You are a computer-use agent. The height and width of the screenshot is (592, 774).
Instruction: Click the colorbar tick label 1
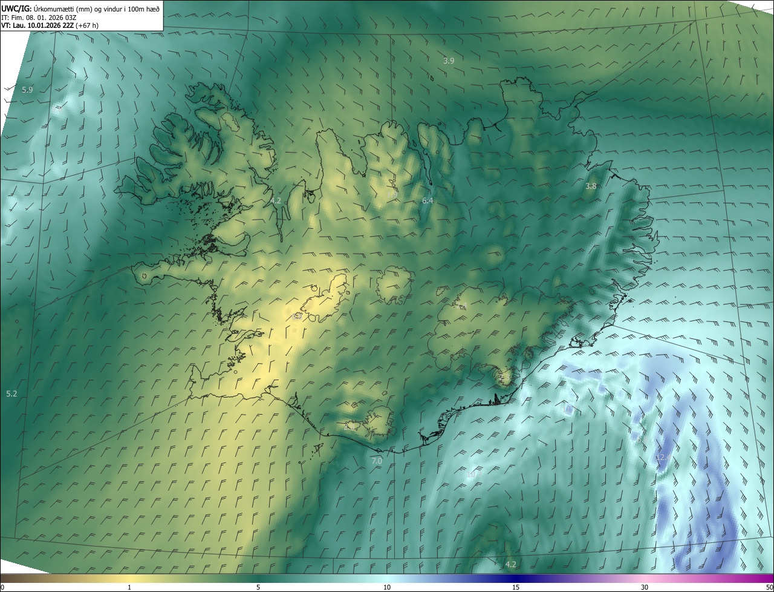pos(129,587)
